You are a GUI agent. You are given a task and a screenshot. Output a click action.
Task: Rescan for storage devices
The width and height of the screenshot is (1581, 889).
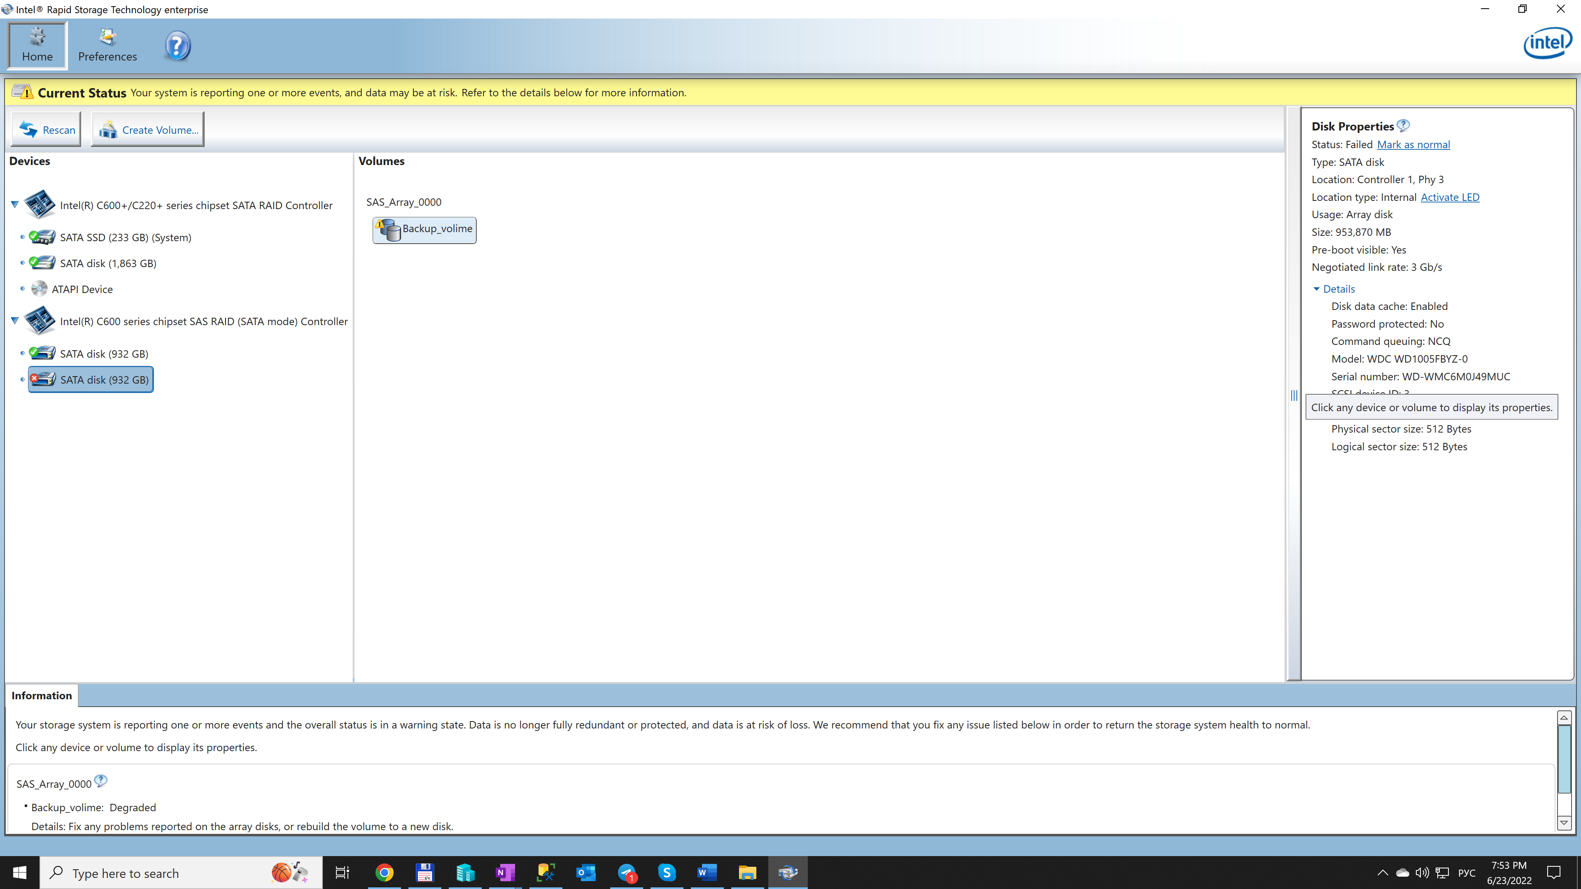47,130
